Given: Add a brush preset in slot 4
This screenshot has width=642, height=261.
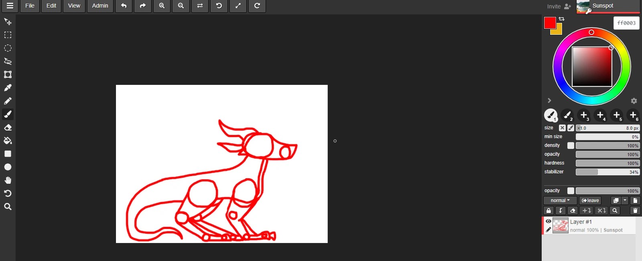Looking at the screenshot, I should point(600,115).
